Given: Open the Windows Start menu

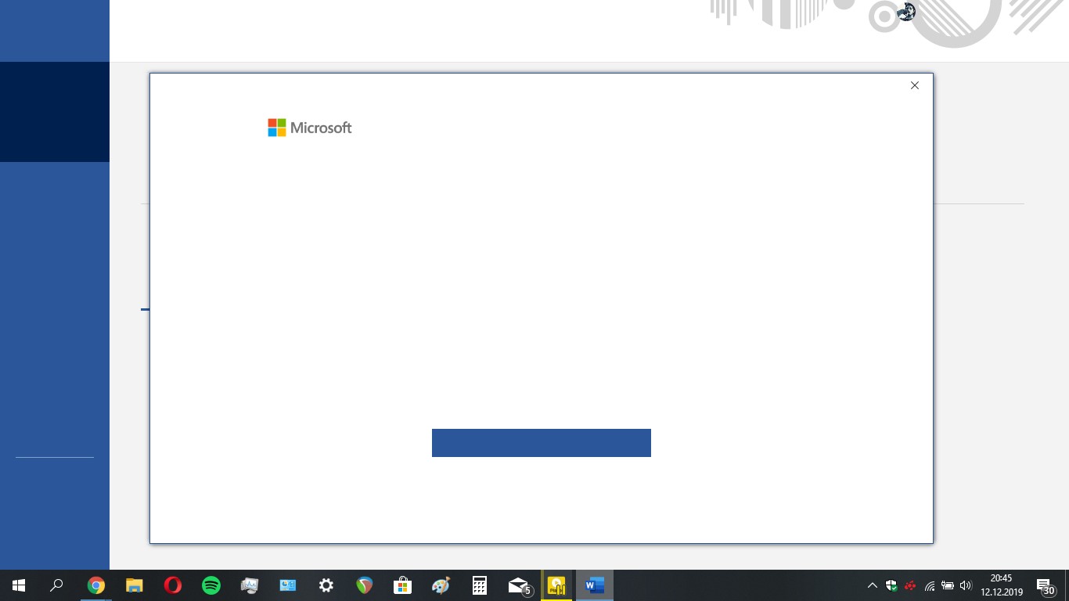Looking at the screenshot, I should (x=19, y=585).
